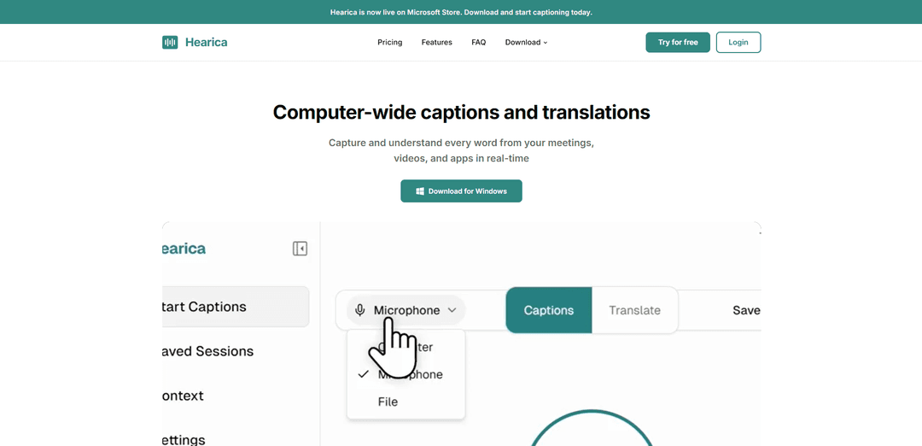Switch to Captions mode
Screen dimensions: 922x446
(x=548, y=310)
